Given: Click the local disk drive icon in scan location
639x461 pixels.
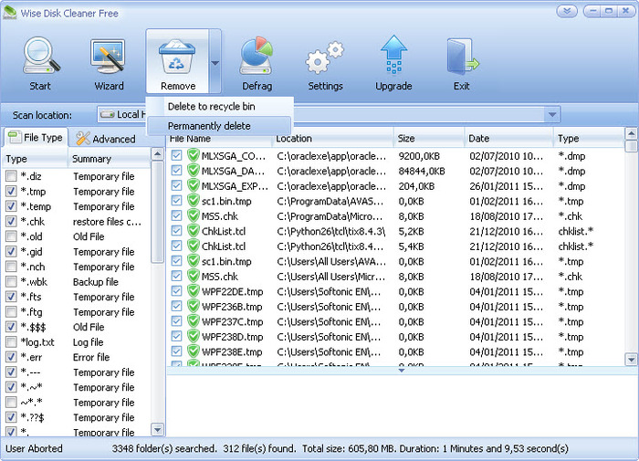Looking at the screenshot, I should 107,114.
